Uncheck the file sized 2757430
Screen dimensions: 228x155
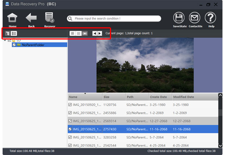coord(70,129)
